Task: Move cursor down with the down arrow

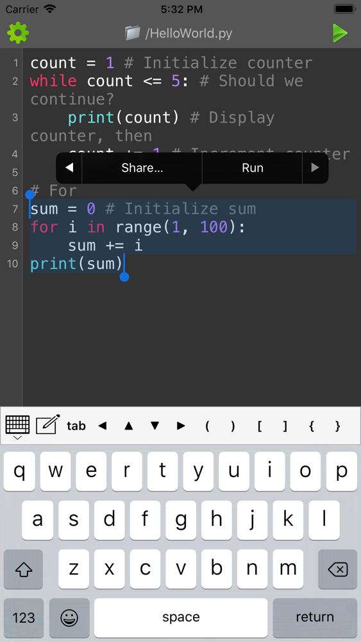Action: 155,426
